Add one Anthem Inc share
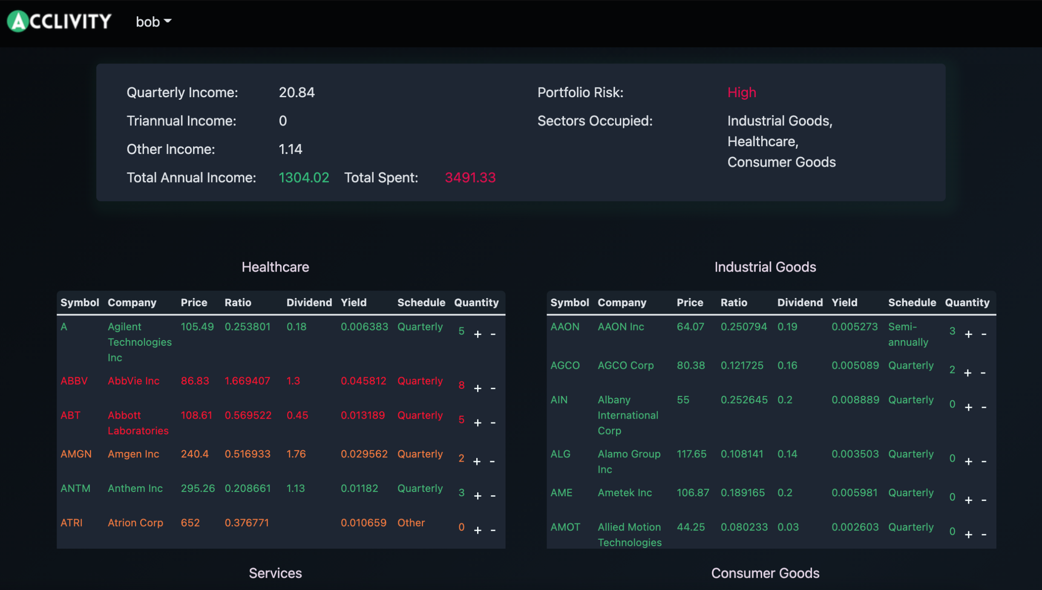This screenshot has width=1042, height=590. click(478, 496)
